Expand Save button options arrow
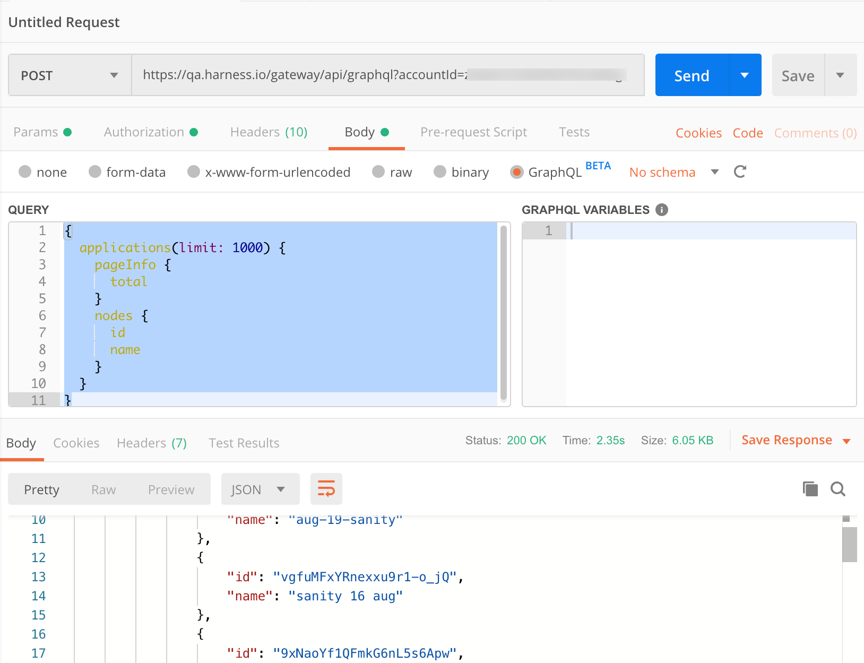864x663 pixels. [841, 75]
